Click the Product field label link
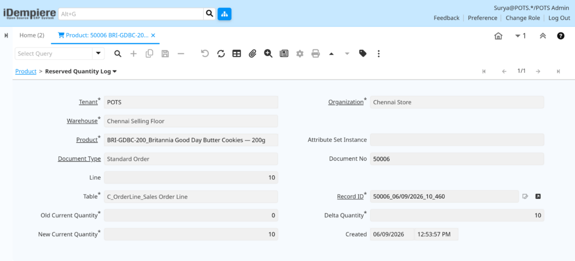 point(87,139)
